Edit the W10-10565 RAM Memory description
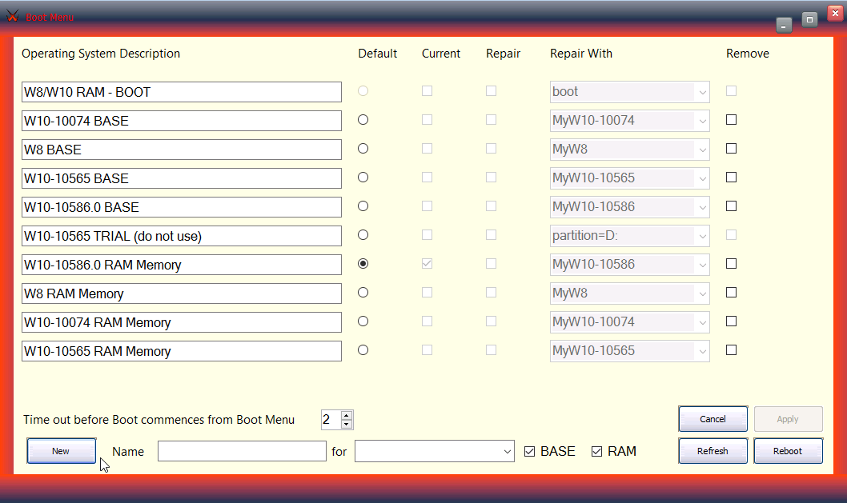This screenshot has height=503, width=847. click(182, 351)
